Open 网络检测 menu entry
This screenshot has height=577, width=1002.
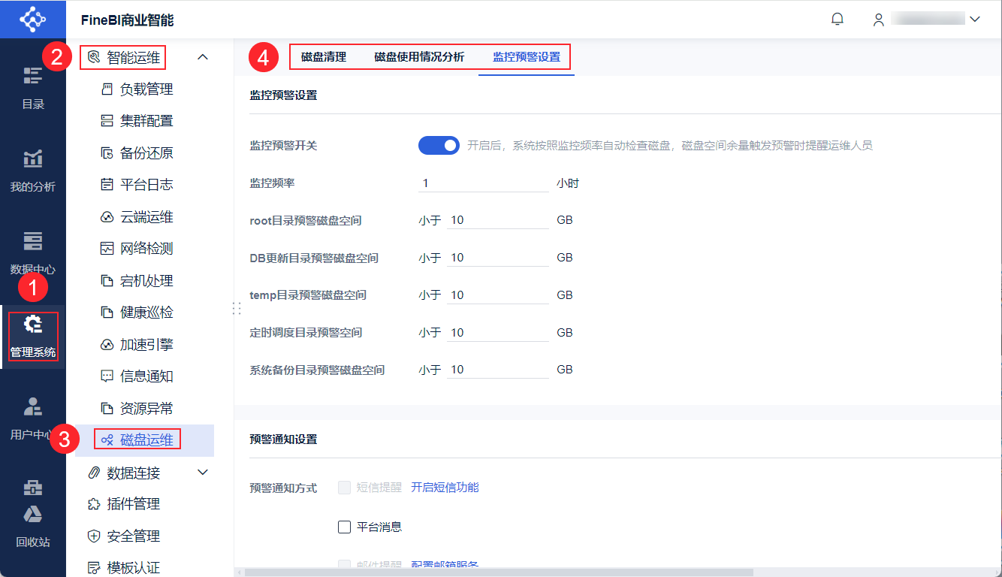[x=147, y=249]
